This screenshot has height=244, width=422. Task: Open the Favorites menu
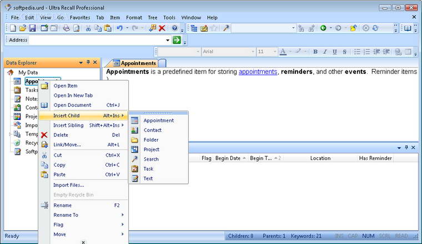pyautogui.click(x=80, y=17)
